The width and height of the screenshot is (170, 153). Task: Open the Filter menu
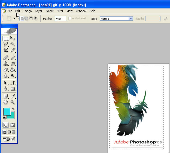tap(60, 11)
